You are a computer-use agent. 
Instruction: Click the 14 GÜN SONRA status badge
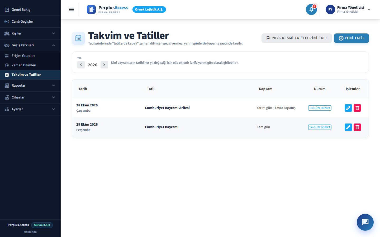click(x=320, y=127)
